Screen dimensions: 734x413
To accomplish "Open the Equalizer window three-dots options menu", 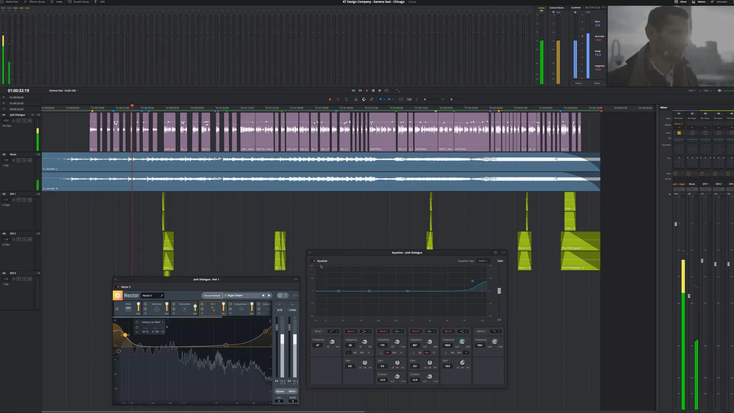I will pos(503,252).
